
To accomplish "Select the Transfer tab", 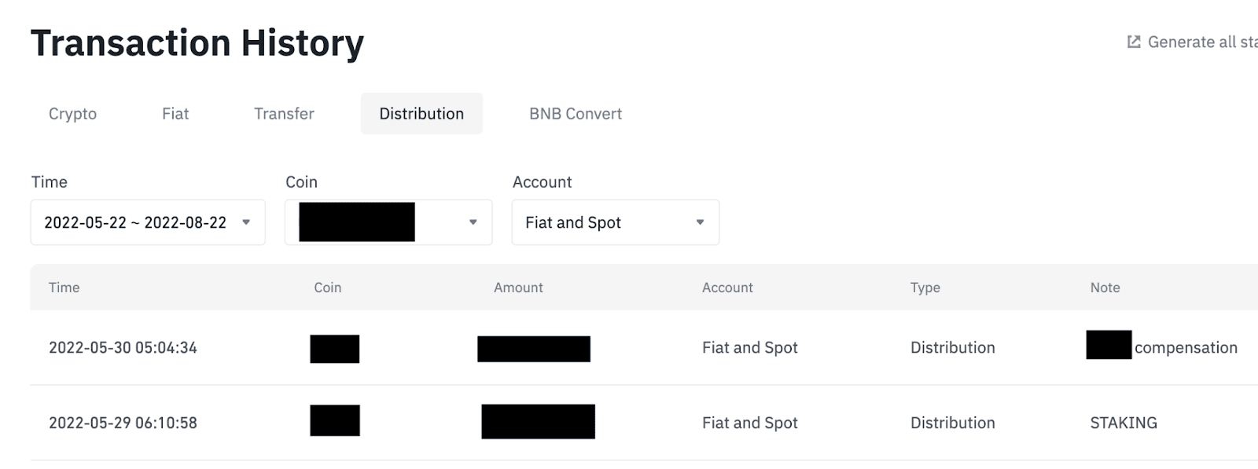I will (284, 114).
